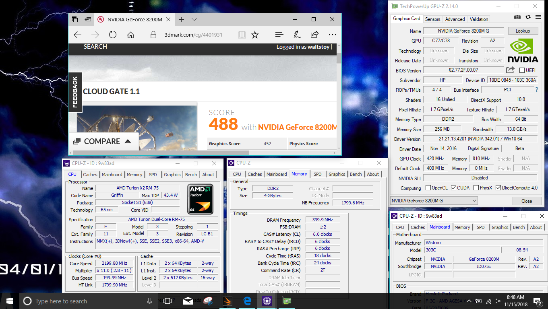Image resolution: width=548 pixels, height=309 pixels.
Task: Click the SEARCH link on 3DMark page
Action: tap(95, 47)
